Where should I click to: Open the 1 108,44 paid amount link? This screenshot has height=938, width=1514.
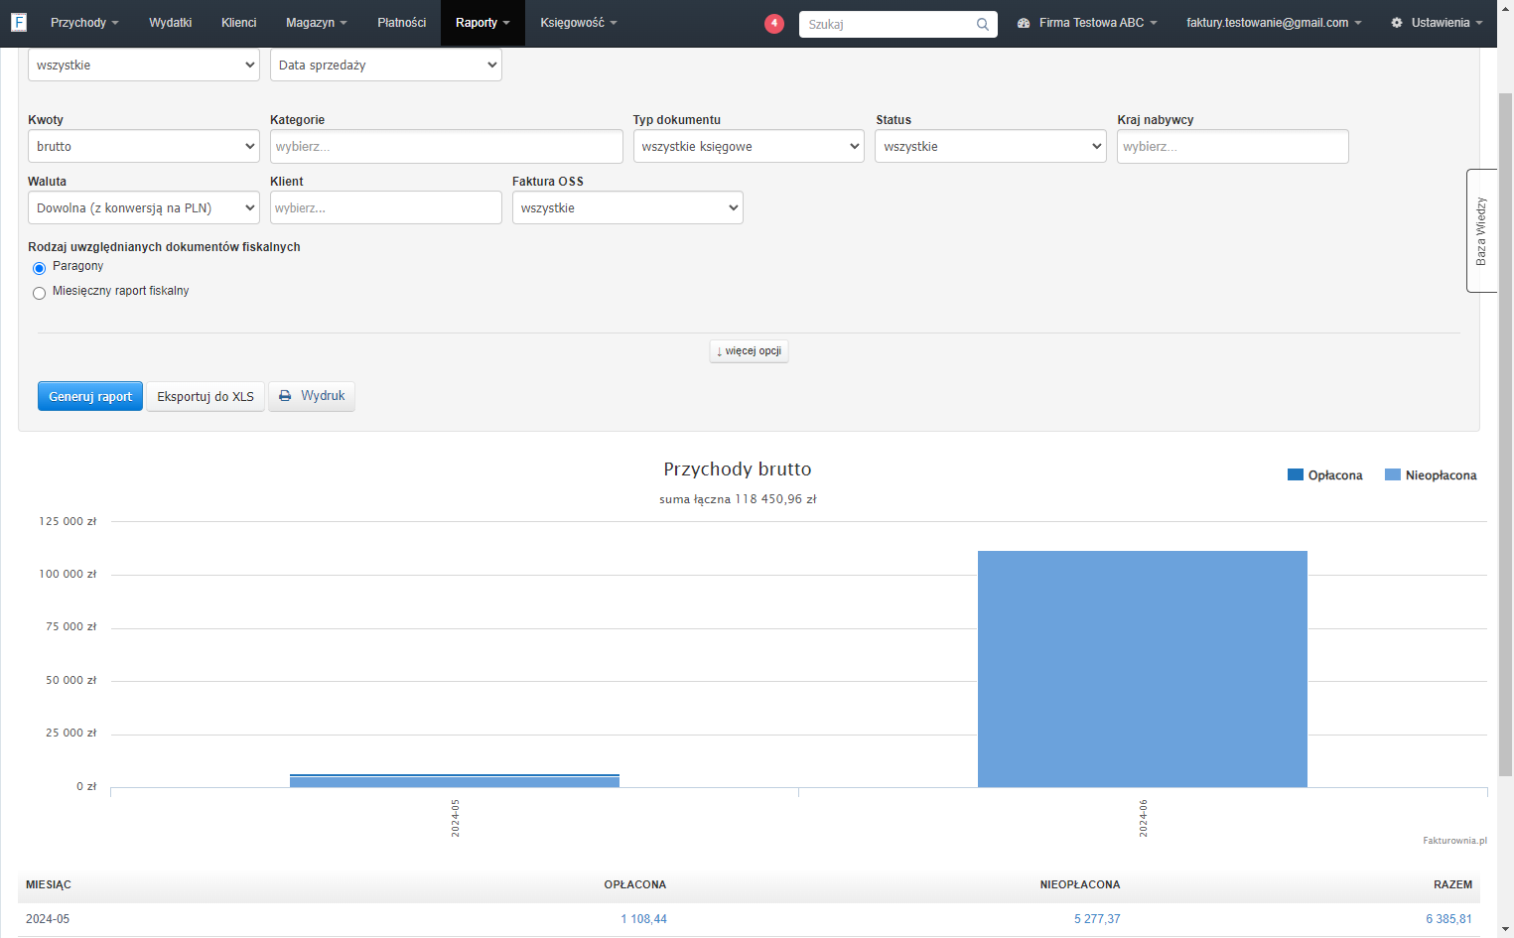coord(643,919)
